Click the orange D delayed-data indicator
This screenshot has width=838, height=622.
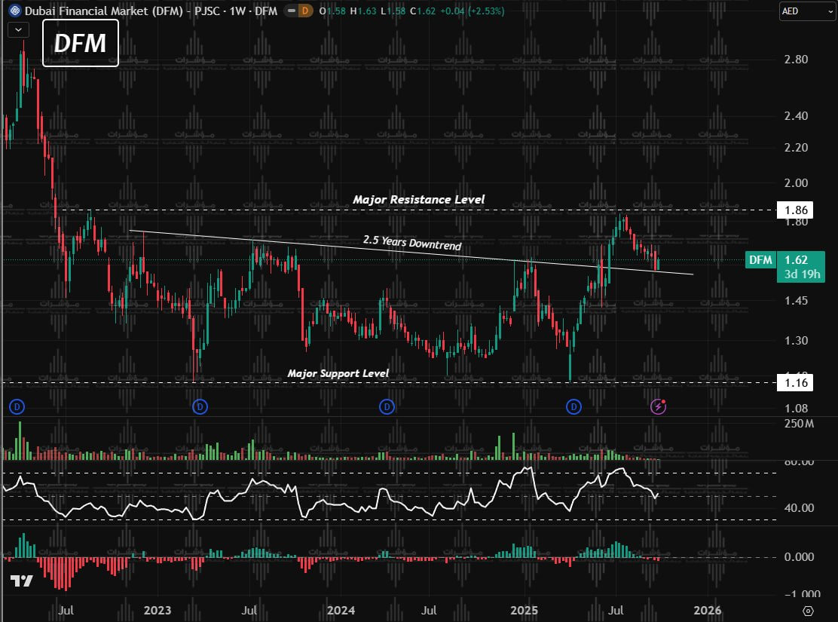coord(305,11)
